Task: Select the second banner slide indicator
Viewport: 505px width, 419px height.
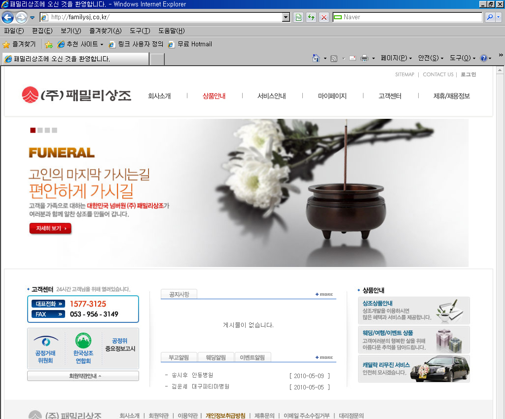Action: [40, 130]
